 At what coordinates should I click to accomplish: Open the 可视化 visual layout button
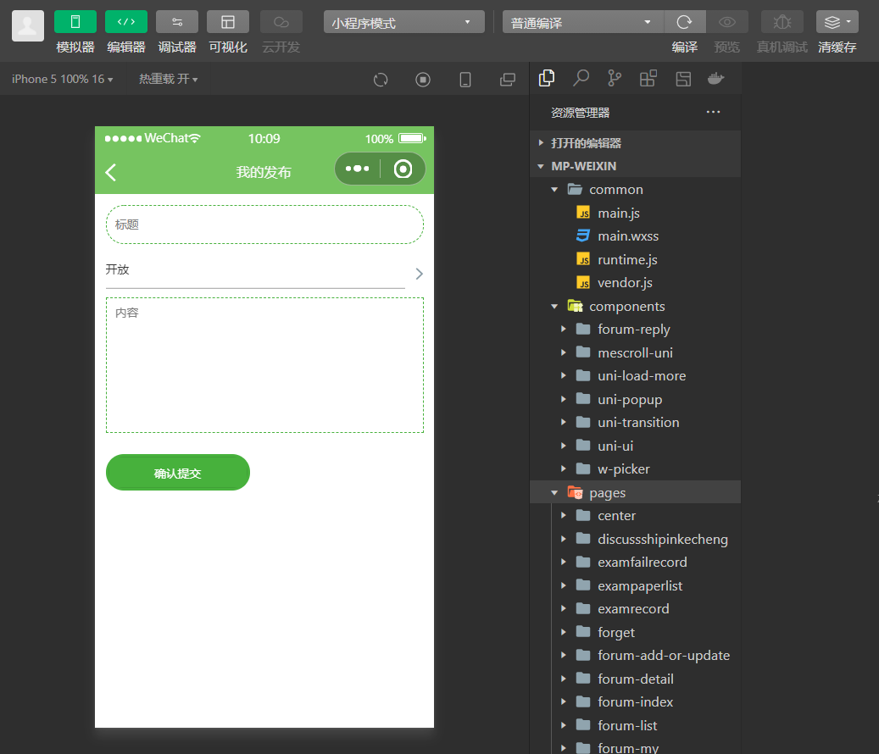(x=228, y=22)
